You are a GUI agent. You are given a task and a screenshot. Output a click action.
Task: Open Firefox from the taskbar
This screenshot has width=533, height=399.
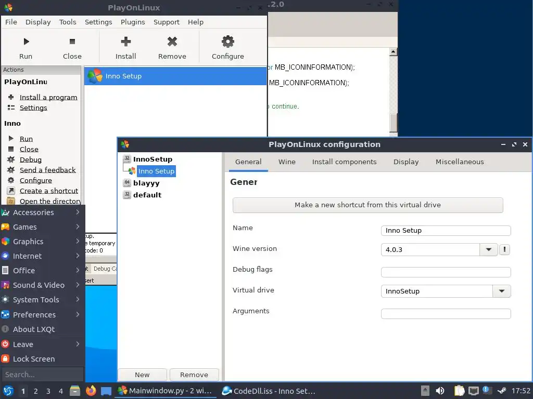(91, 391)
